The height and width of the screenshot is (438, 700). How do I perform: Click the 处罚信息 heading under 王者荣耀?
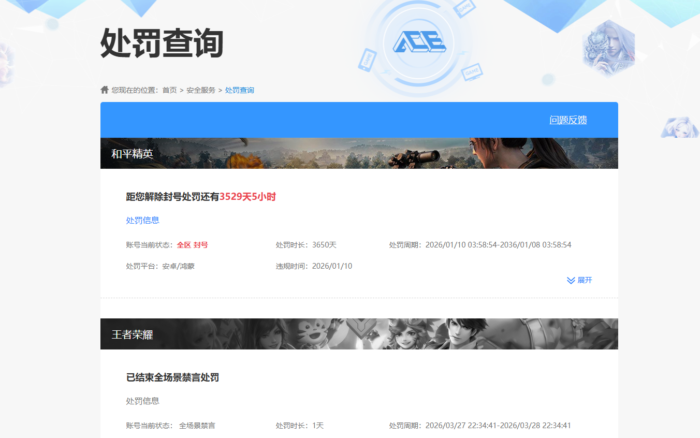pyautogui.click(x=142, y=401)
